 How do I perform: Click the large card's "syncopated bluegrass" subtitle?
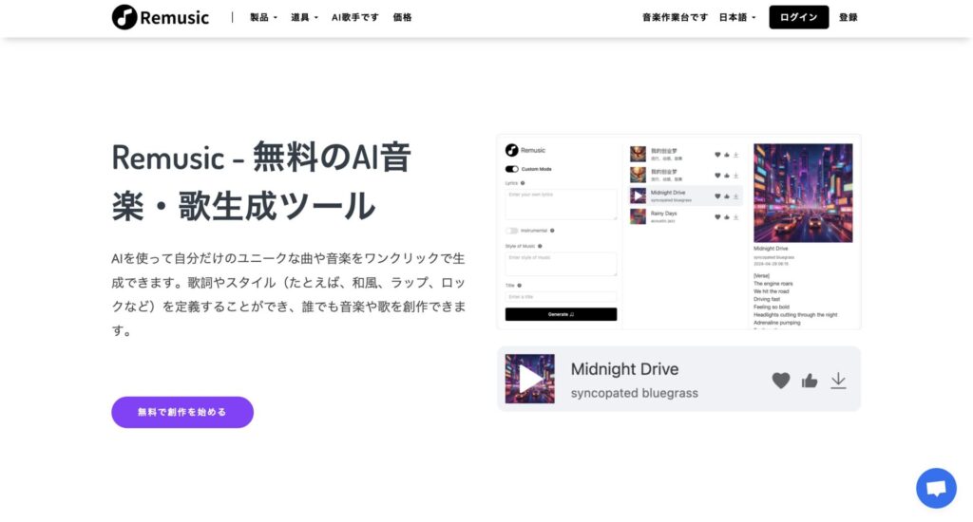[x=634, y=393]
